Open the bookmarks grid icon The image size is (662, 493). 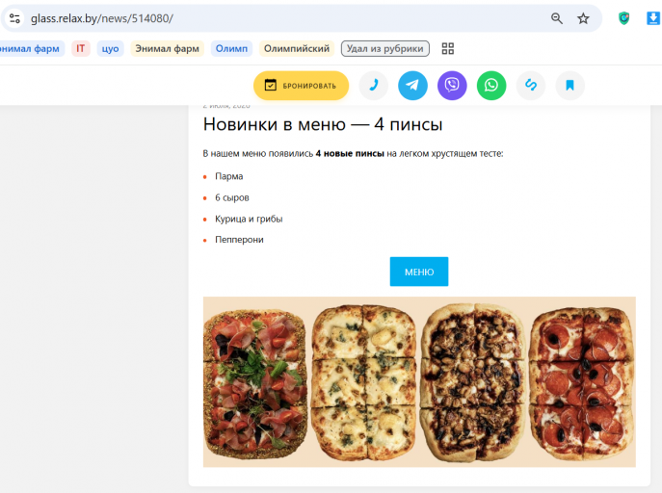(x=447, y=48)
